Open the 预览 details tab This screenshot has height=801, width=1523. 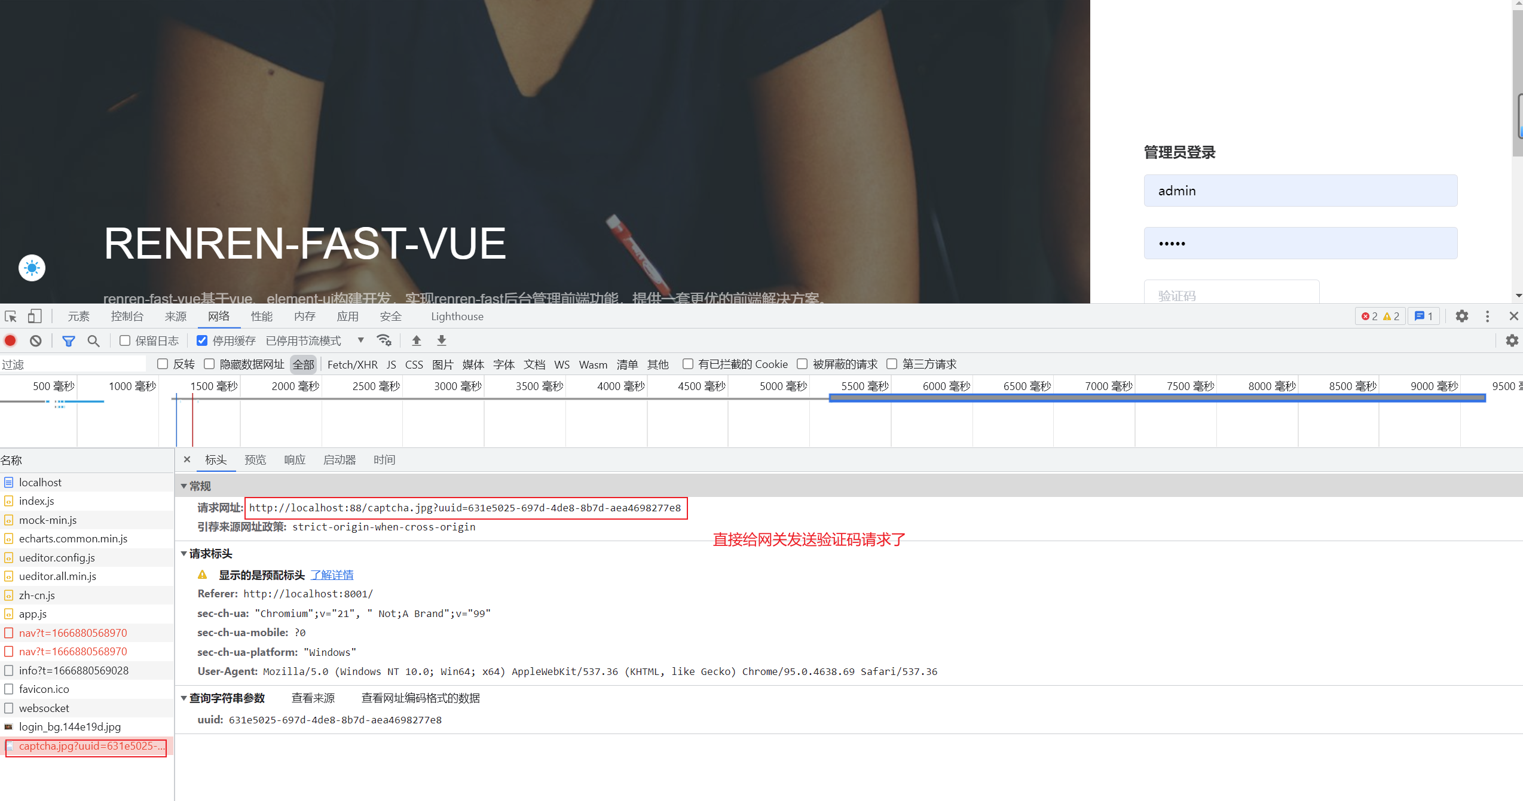[x=255, y=459]
